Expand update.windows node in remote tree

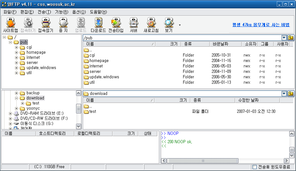16,68
